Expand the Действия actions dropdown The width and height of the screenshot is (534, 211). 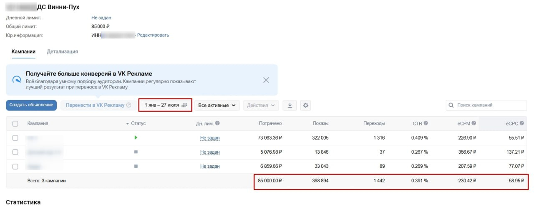click(261, 105)
